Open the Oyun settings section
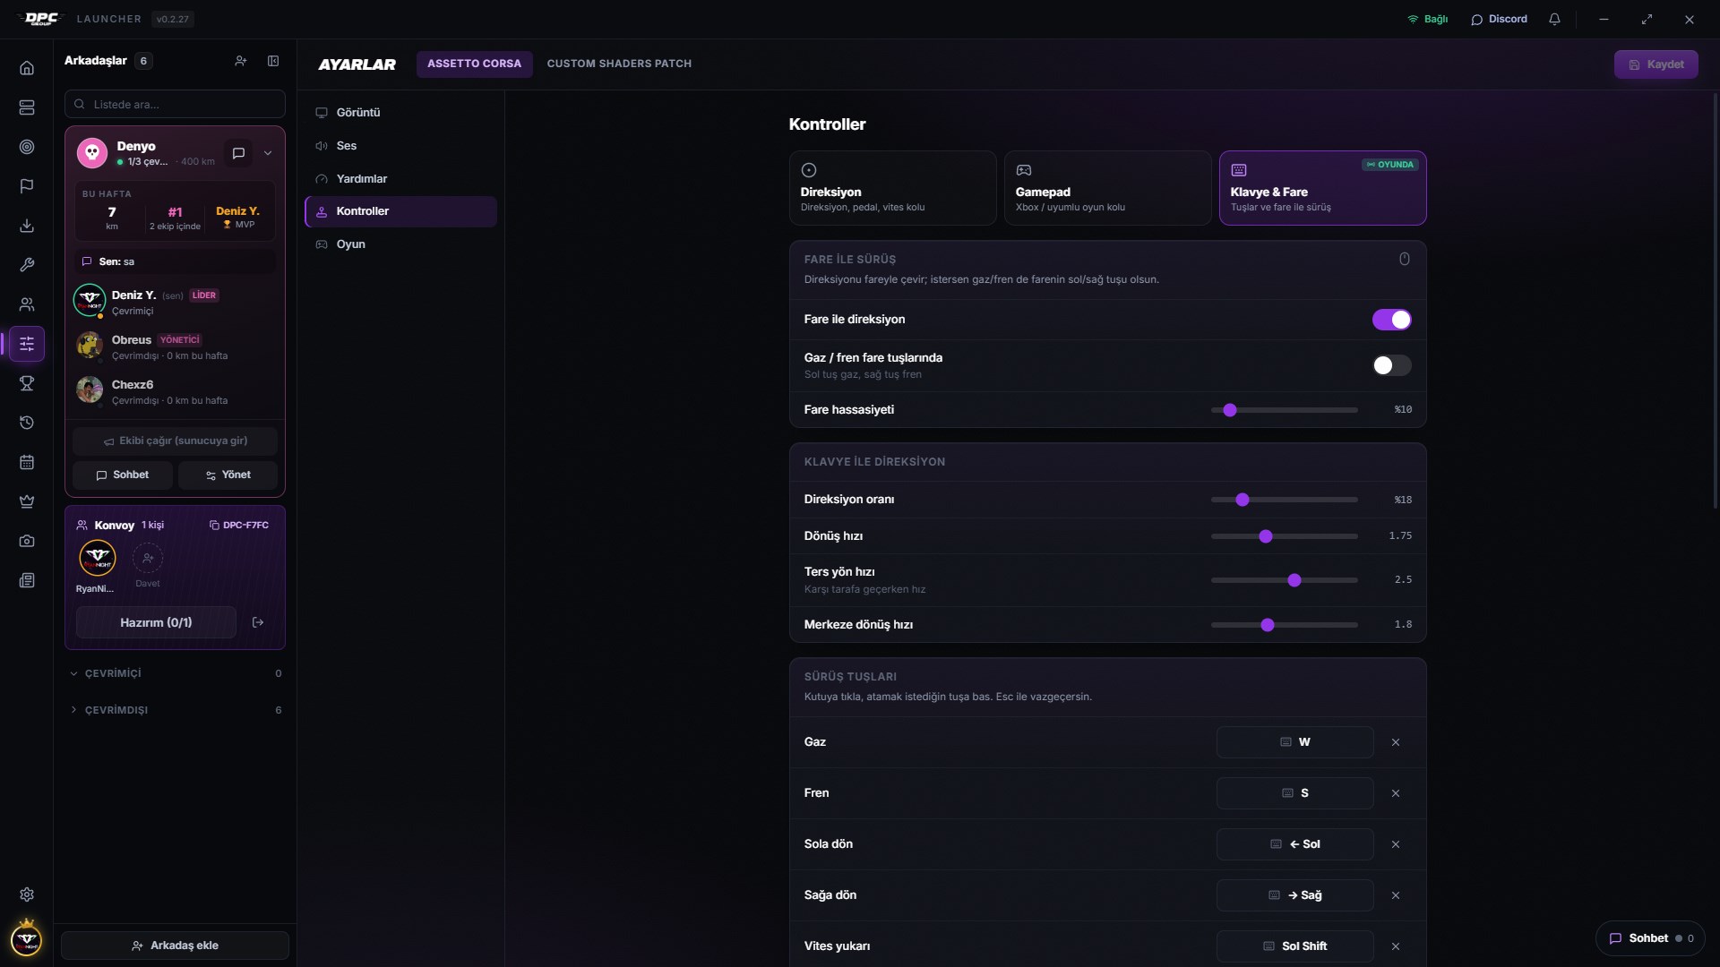1720x967 pixels. [400, 244]
